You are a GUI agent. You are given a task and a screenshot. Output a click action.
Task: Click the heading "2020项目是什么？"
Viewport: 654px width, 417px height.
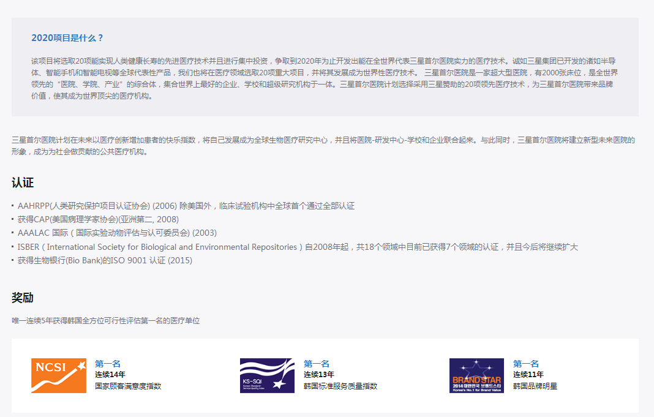(x=67, y=38)
